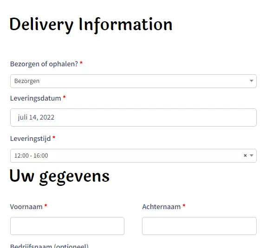The image size is (265, 248).
Task: Pick a date in the Leveringsdatum field
Action: click(x=133, y=117)
